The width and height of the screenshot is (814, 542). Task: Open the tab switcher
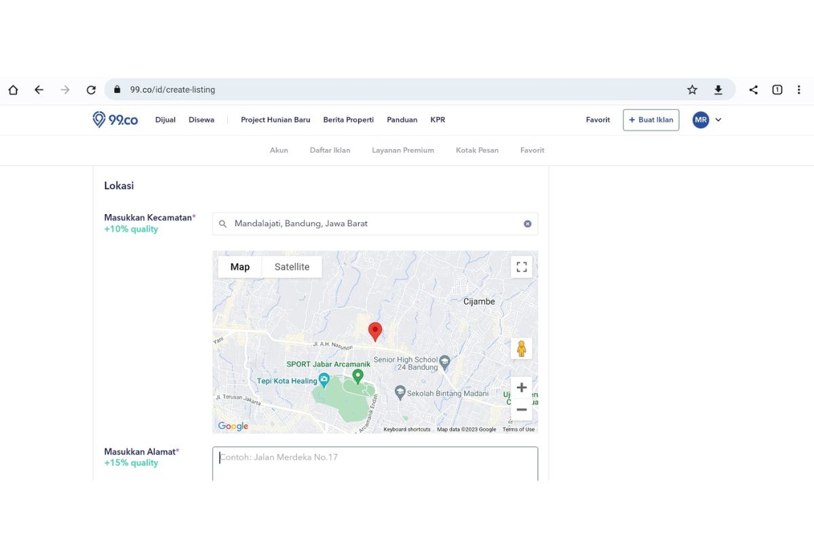coord(777,89)
